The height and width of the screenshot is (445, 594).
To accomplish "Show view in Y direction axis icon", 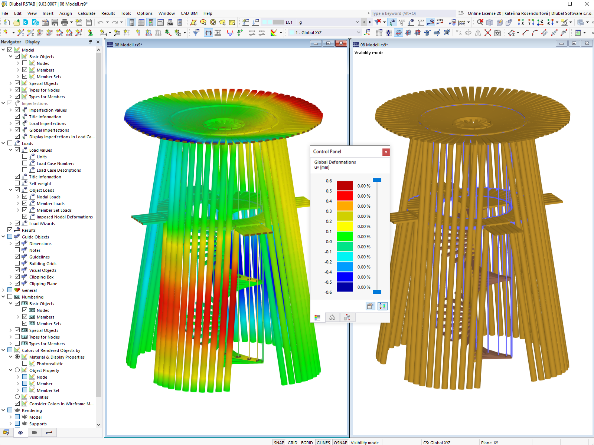I will tap(531, 22).
